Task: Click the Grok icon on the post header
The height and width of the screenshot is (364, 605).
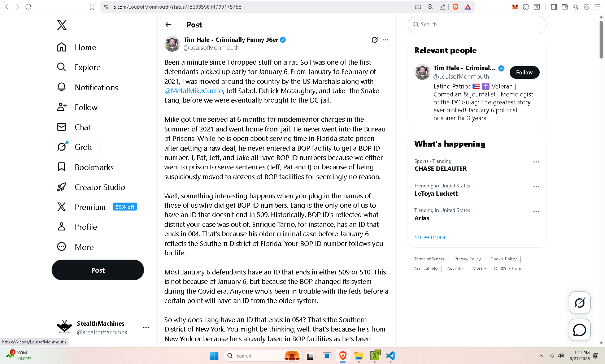Action: pyautogui.click(x=375, y=40)
